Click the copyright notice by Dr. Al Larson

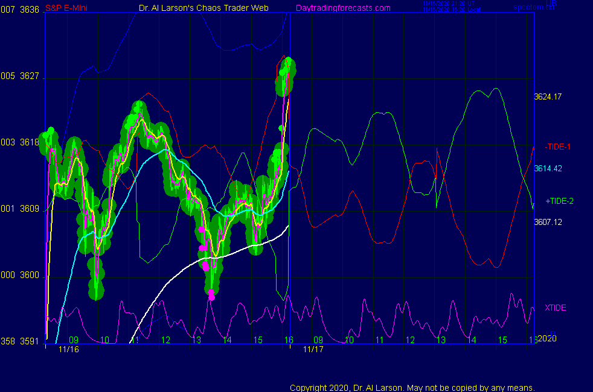click(x=412, y=388)
